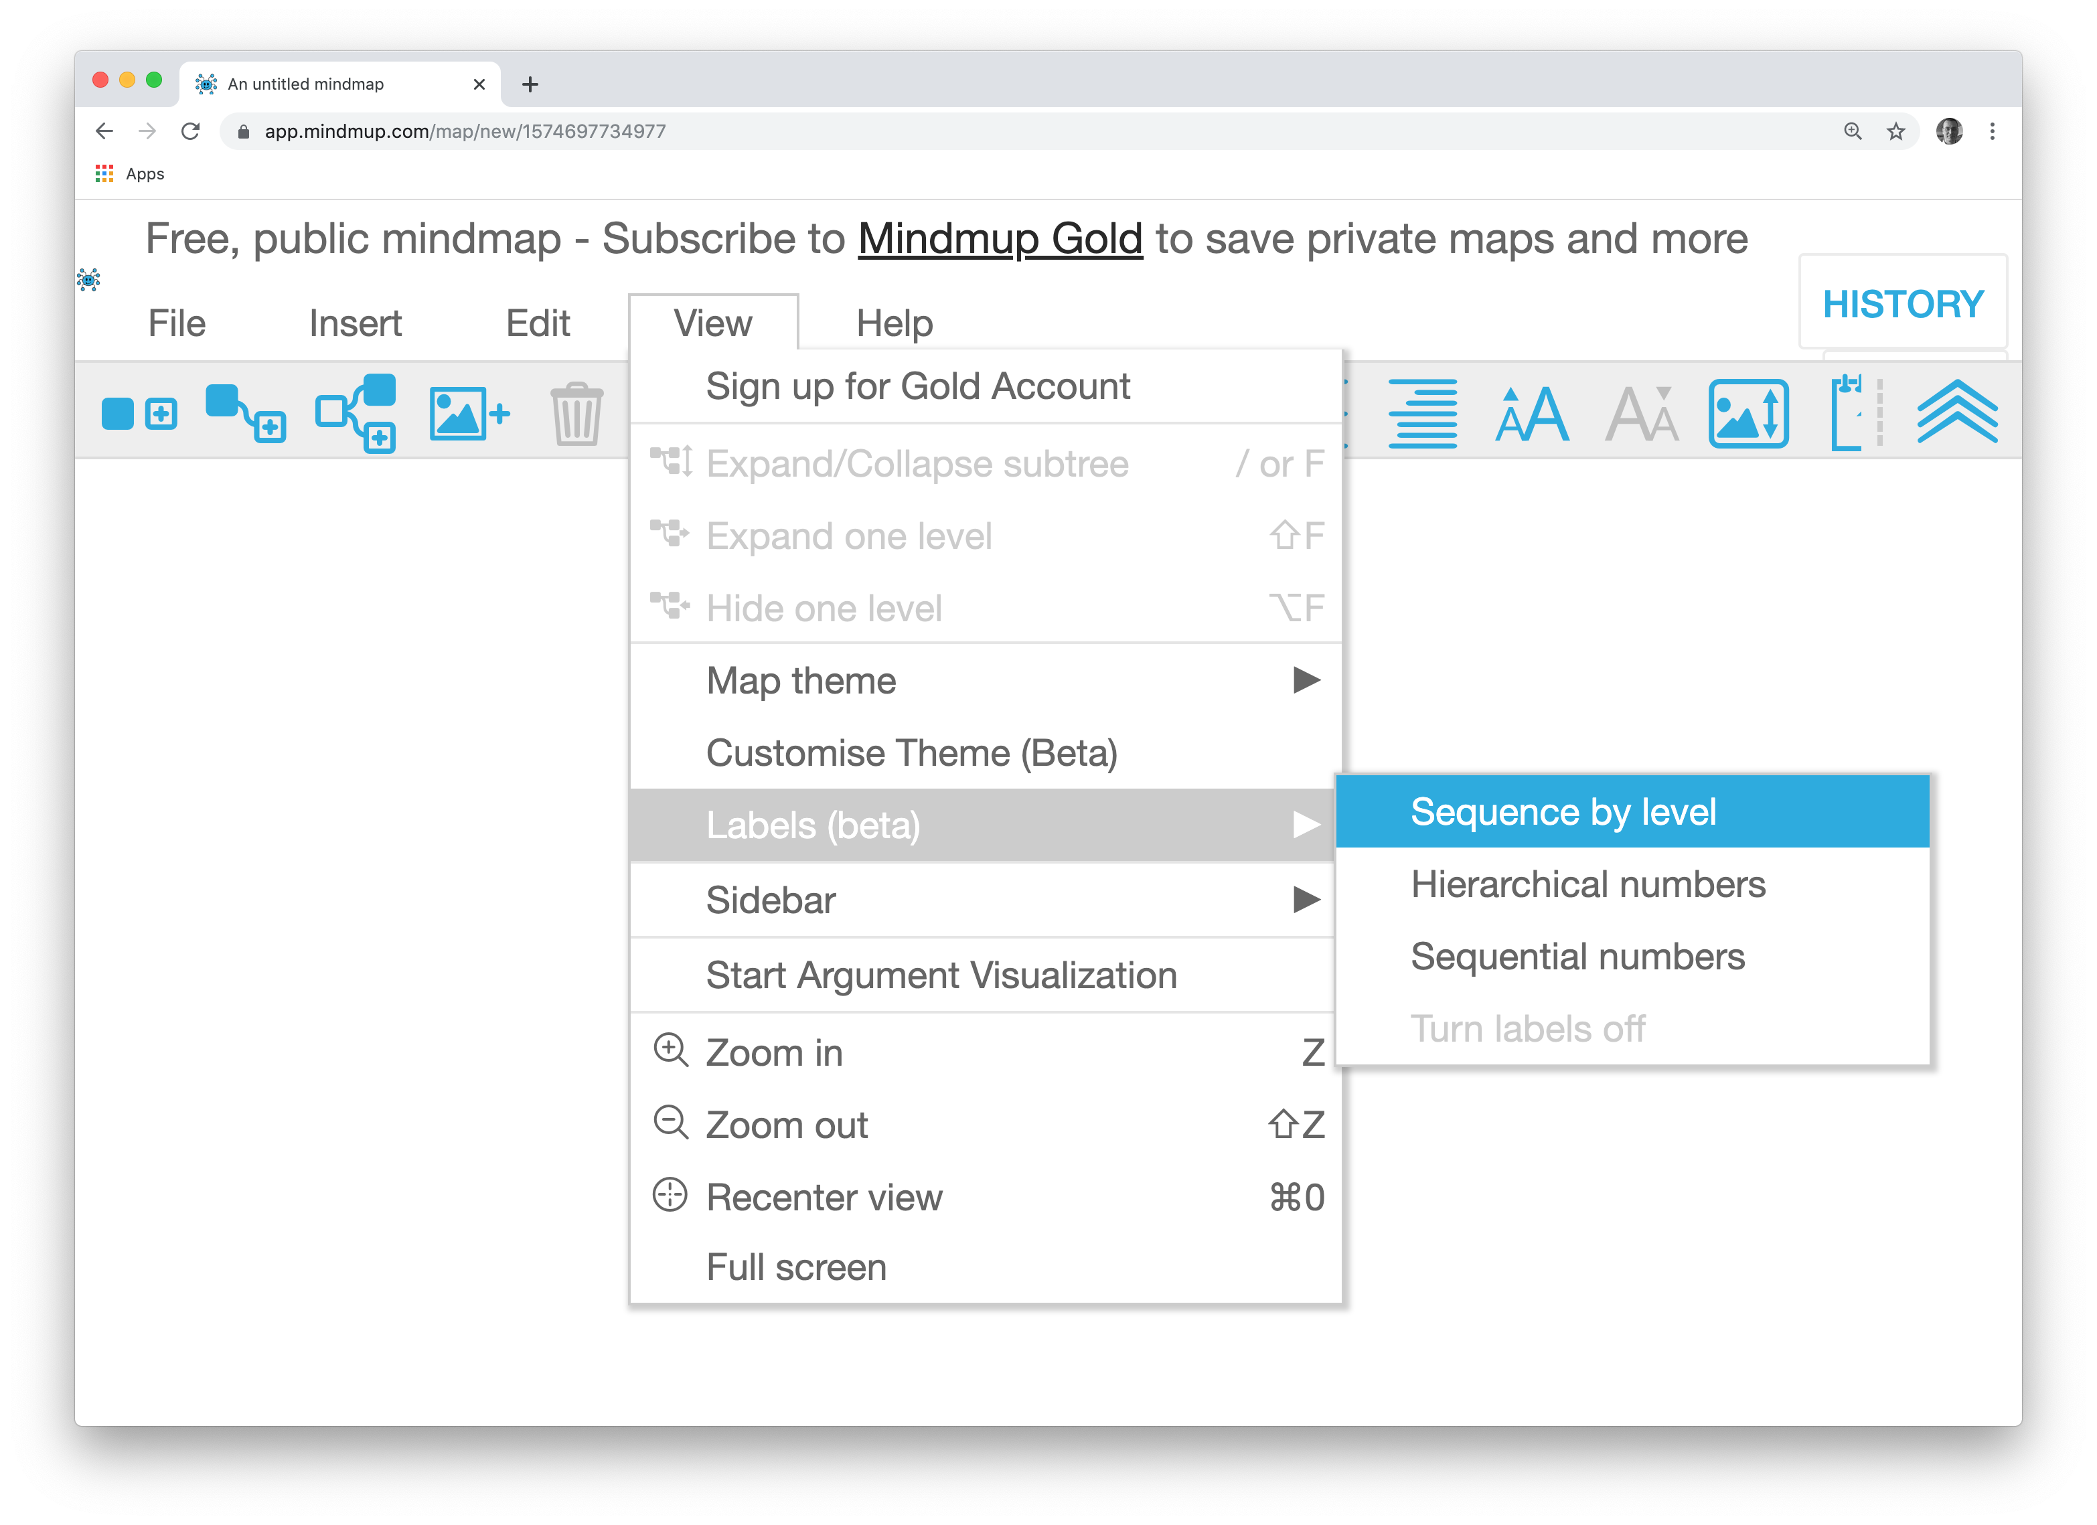Click the add child node toolbar icon

coord(245,413)
